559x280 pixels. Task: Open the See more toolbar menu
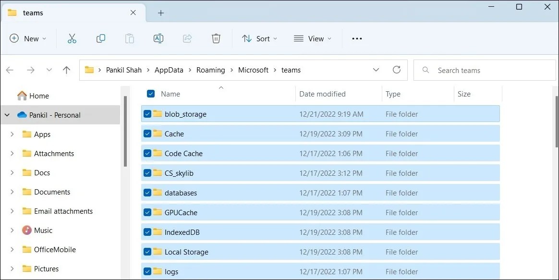click(356, 38)
